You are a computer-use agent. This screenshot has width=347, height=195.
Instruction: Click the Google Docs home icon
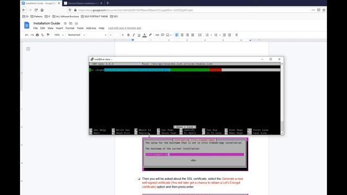click(27, 25)
